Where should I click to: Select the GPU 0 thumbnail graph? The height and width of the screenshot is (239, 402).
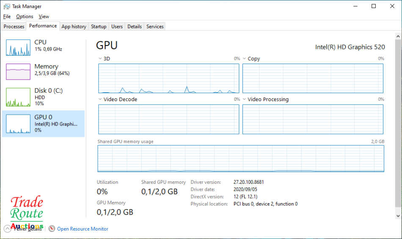(18, 124)
